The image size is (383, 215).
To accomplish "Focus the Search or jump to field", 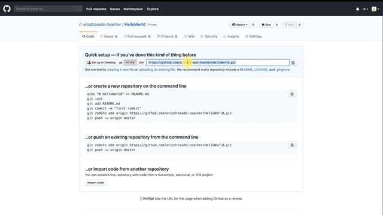I will pyautogui.click(x=48, y=9).
